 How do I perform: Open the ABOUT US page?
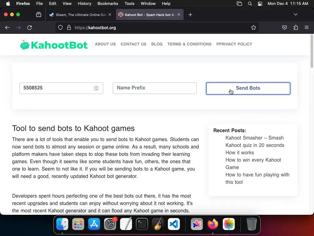pos(105,44)
